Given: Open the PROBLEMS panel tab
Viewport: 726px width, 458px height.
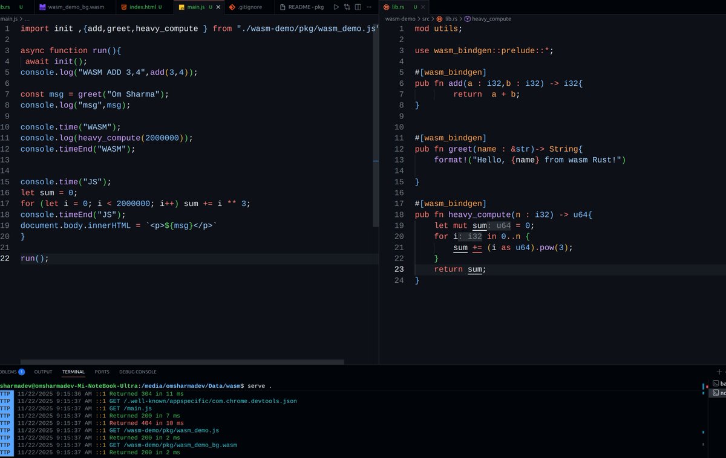Looking at the screenshot, I should (12, 372).
